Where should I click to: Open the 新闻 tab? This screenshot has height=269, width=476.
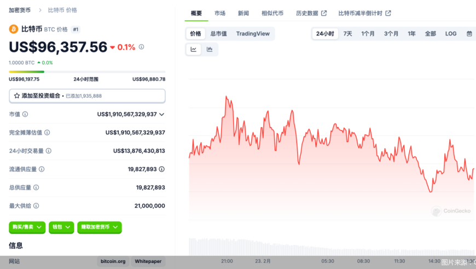tap(243, 13)
